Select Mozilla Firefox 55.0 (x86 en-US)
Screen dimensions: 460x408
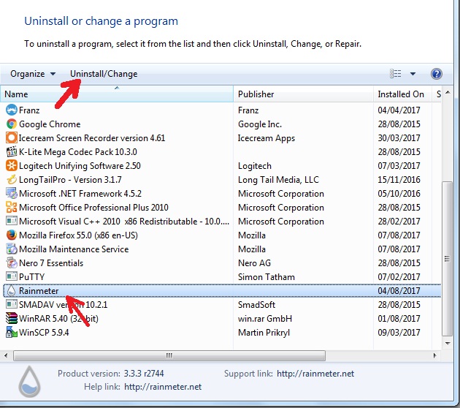click(78, 235)
